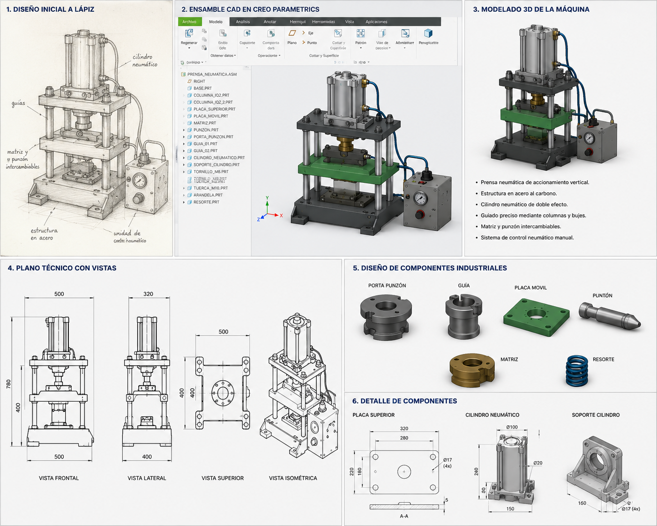Click the VISTA FRONTAL caption

pyautogui.click(x=59, y=478)
